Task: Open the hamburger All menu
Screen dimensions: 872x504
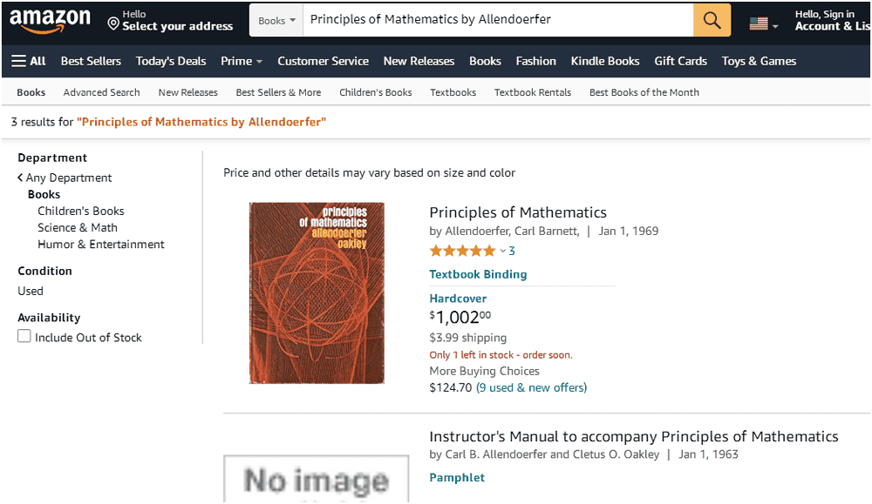Action: click(29, 61)
